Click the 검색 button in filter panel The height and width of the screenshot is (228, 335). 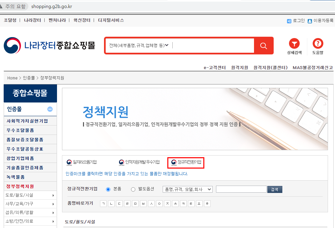tap(275, 189)
